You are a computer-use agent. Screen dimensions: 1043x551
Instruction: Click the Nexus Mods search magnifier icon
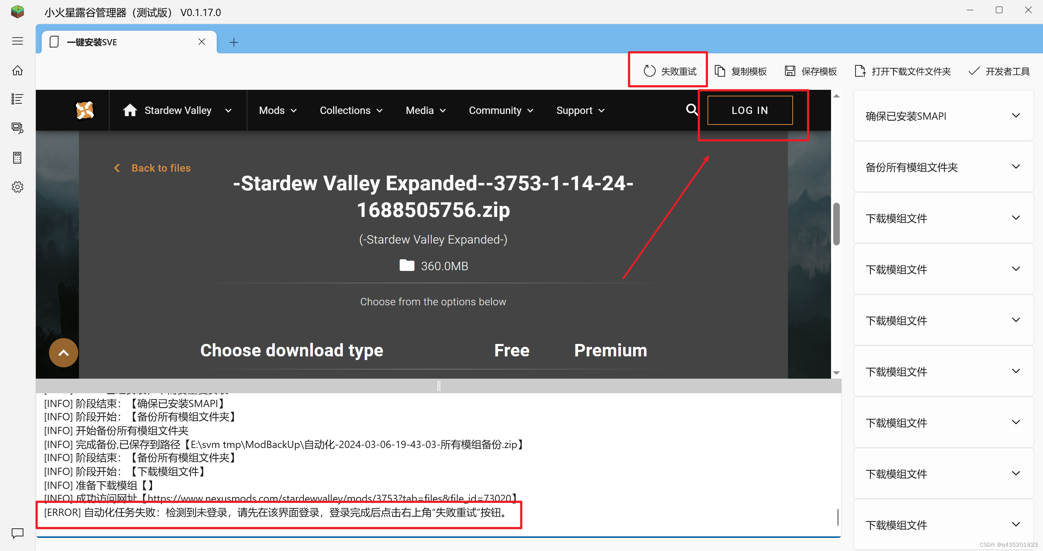click(691, 110)
